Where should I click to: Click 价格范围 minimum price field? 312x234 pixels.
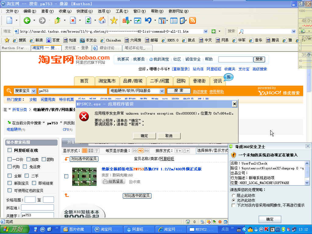[x=30, y=200]
